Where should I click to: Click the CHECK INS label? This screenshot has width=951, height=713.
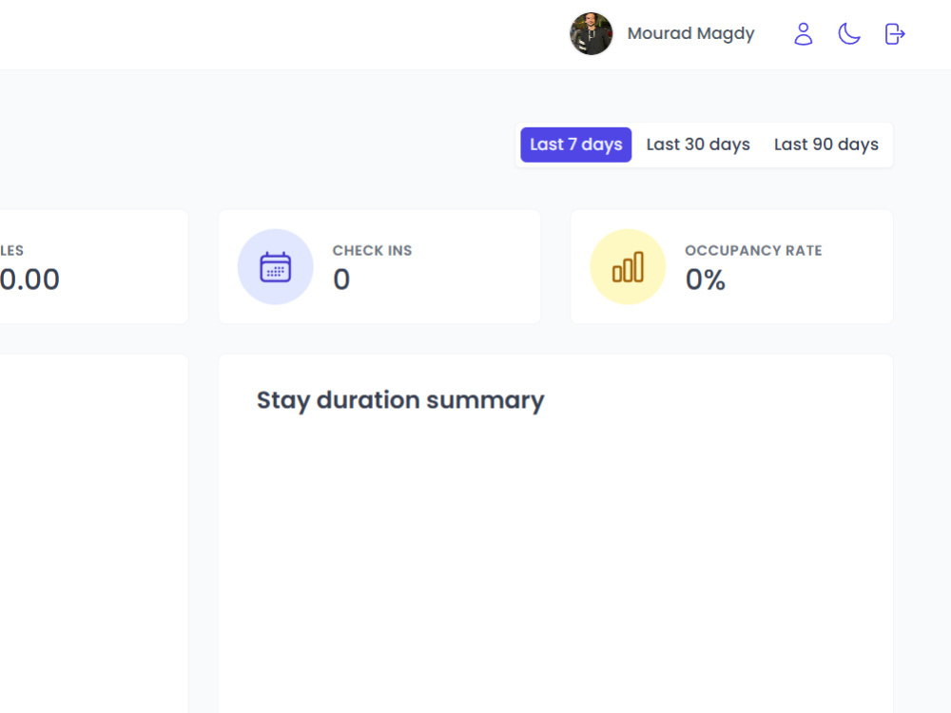[x=372, y=250]
